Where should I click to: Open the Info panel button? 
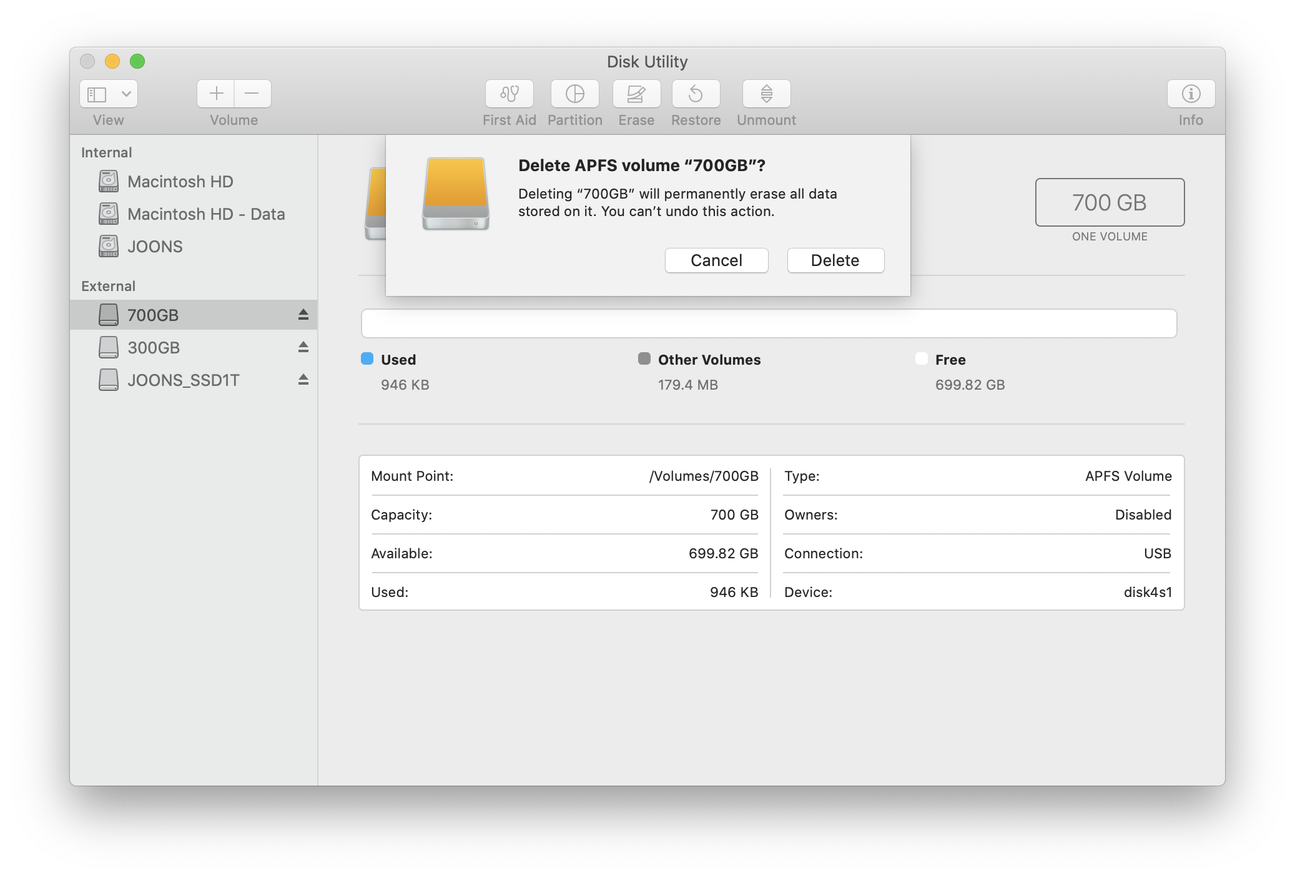click(1190, 94)
